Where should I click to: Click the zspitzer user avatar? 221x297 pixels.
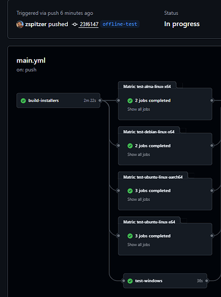pos(20,24)
